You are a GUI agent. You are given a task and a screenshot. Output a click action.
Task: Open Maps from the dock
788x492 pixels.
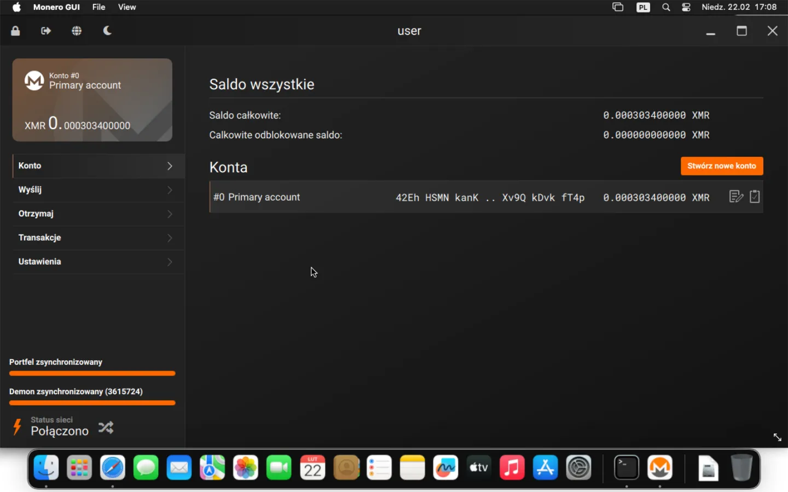click(212, 468)
